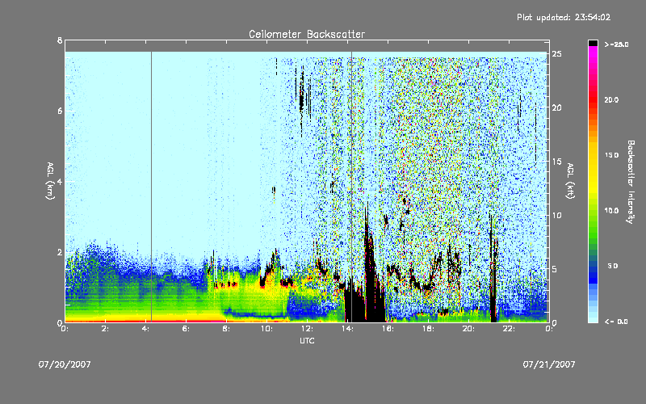Click the colorbar tick label 15.0
The width and height of the screenshot is (646, 404).
611,155
